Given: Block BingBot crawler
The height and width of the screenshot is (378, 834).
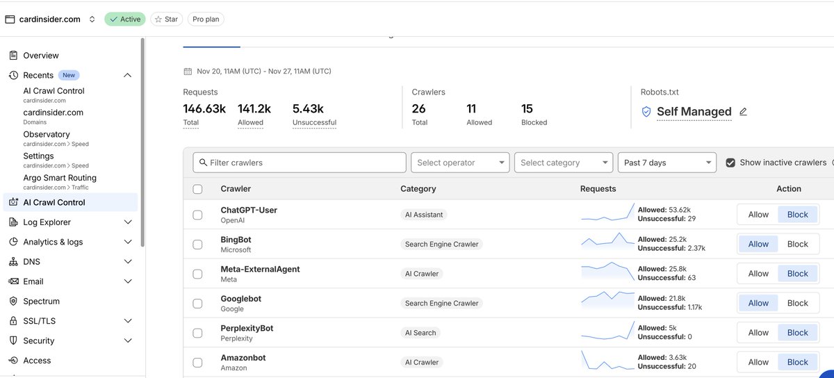Looking at the screenshot, I should (797, 244).
